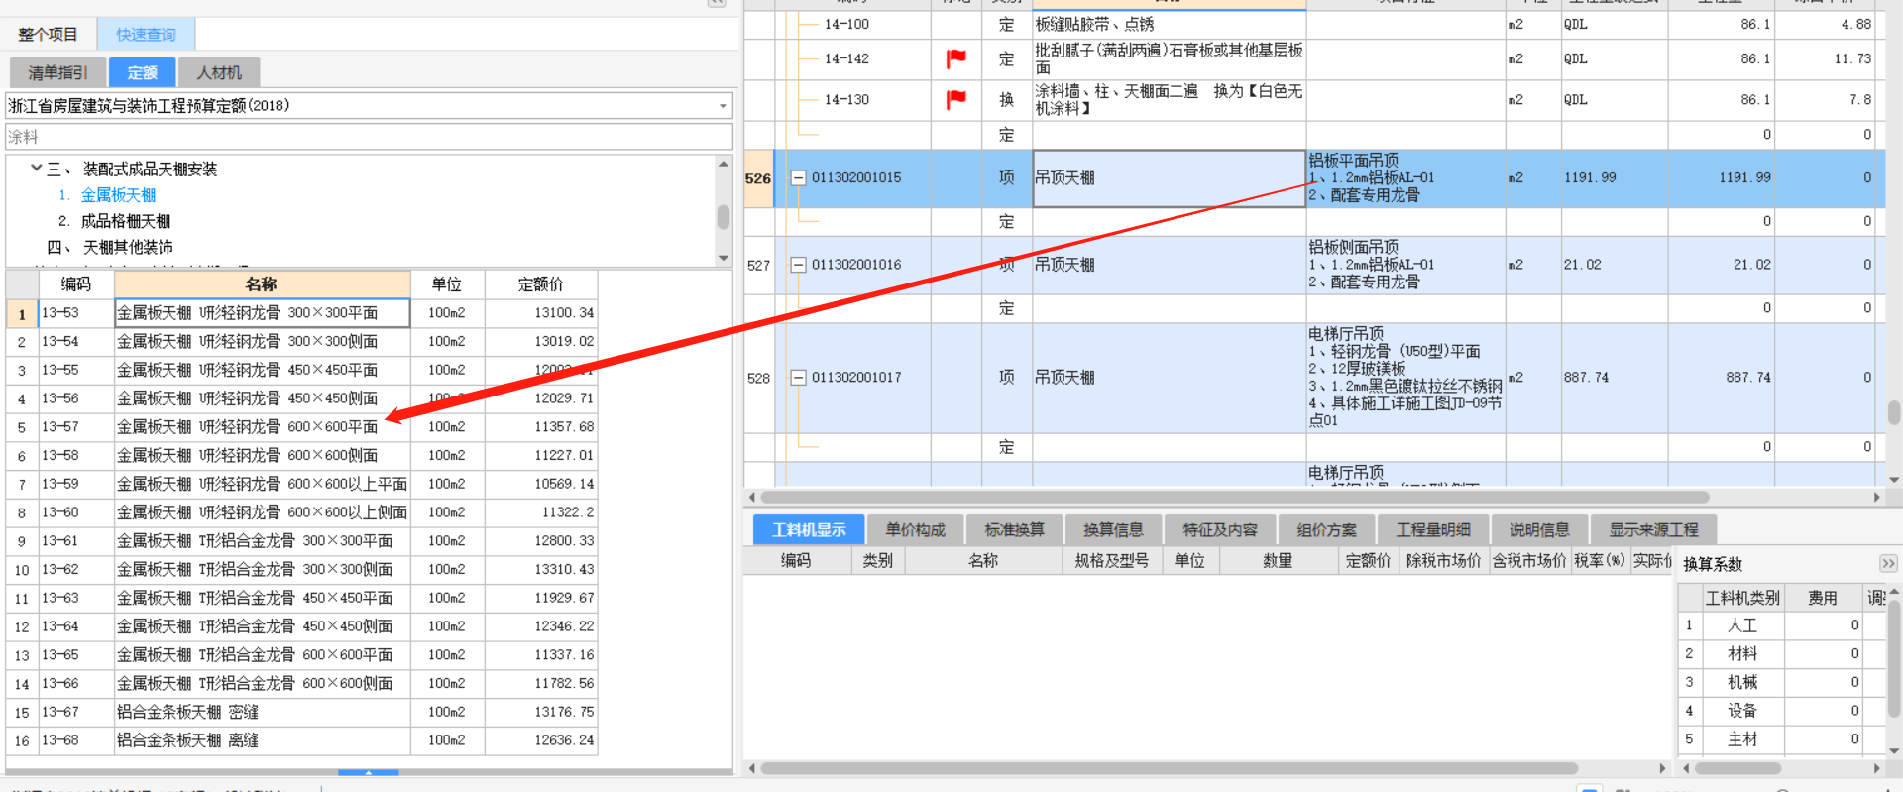
Task: Click the 编码 column header in quota list
Action: tap(76, 284)
